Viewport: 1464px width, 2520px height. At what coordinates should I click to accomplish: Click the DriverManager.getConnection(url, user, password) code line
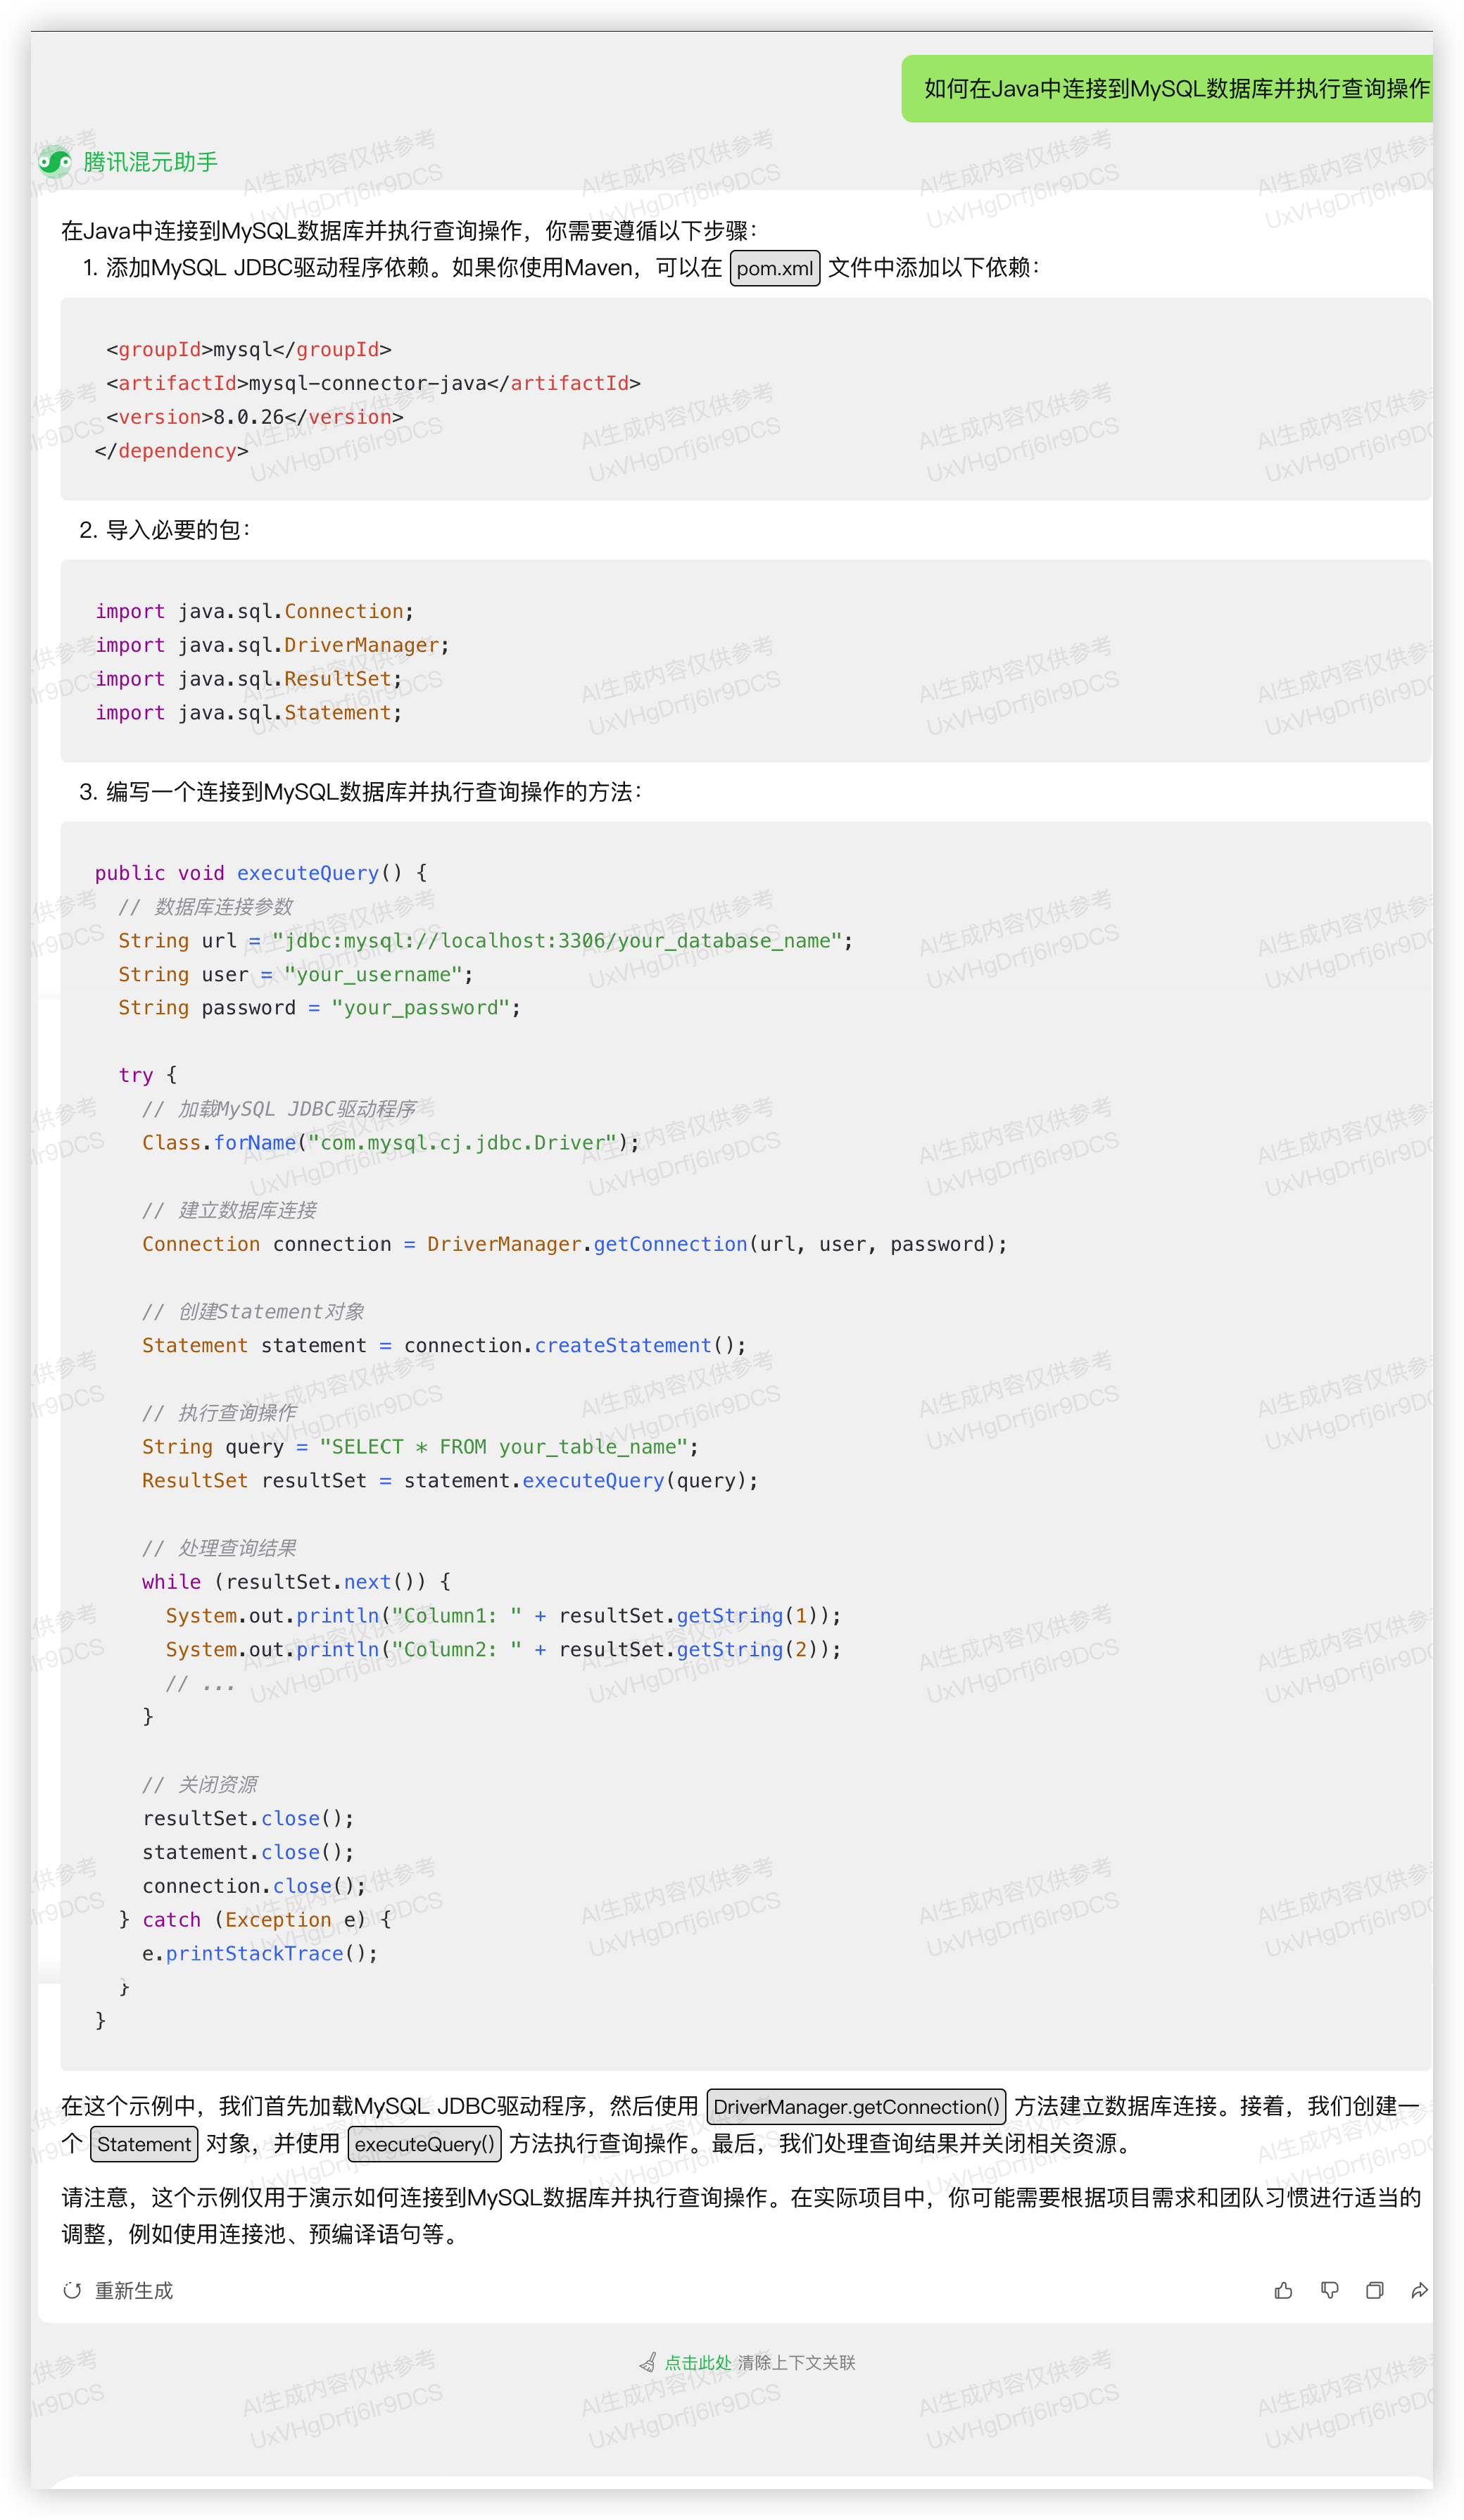point(574,1244)
